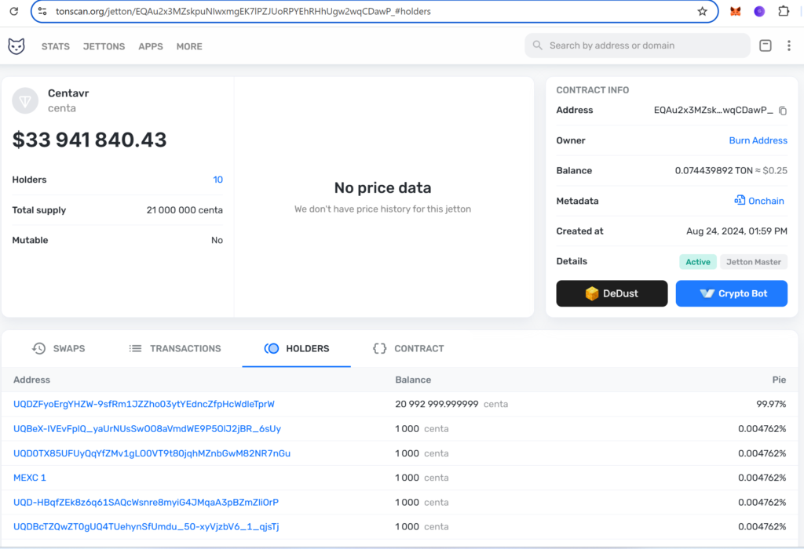The height and width of the screenshot is (549, 804).
Task: Bookmark this page with the star icon
Action: coord(702,11)
